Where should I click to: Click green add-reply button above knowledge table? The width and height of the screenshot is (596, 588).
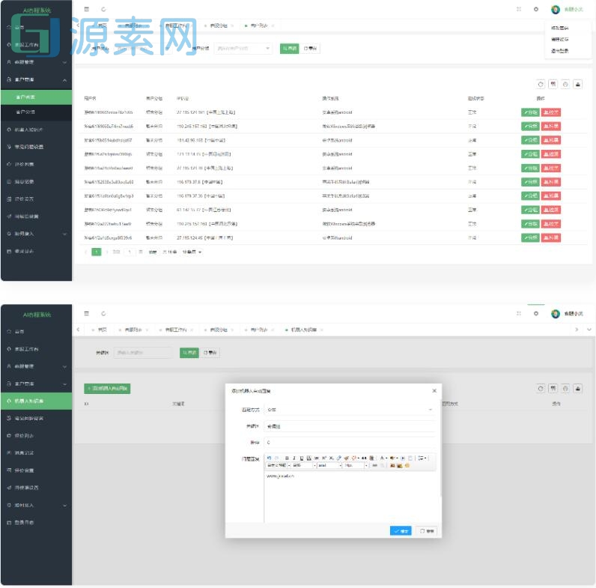pyautogui.click(x=107, y=388)
